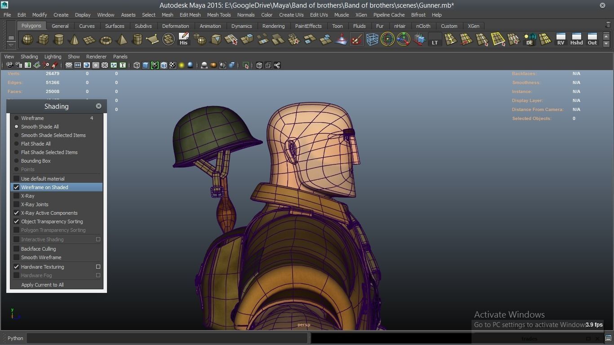The height and width of the screenshot is (345, 614).
Task: Click the His delete-history shelf icon
Action: pyautogui.click(x=183, y=40)
